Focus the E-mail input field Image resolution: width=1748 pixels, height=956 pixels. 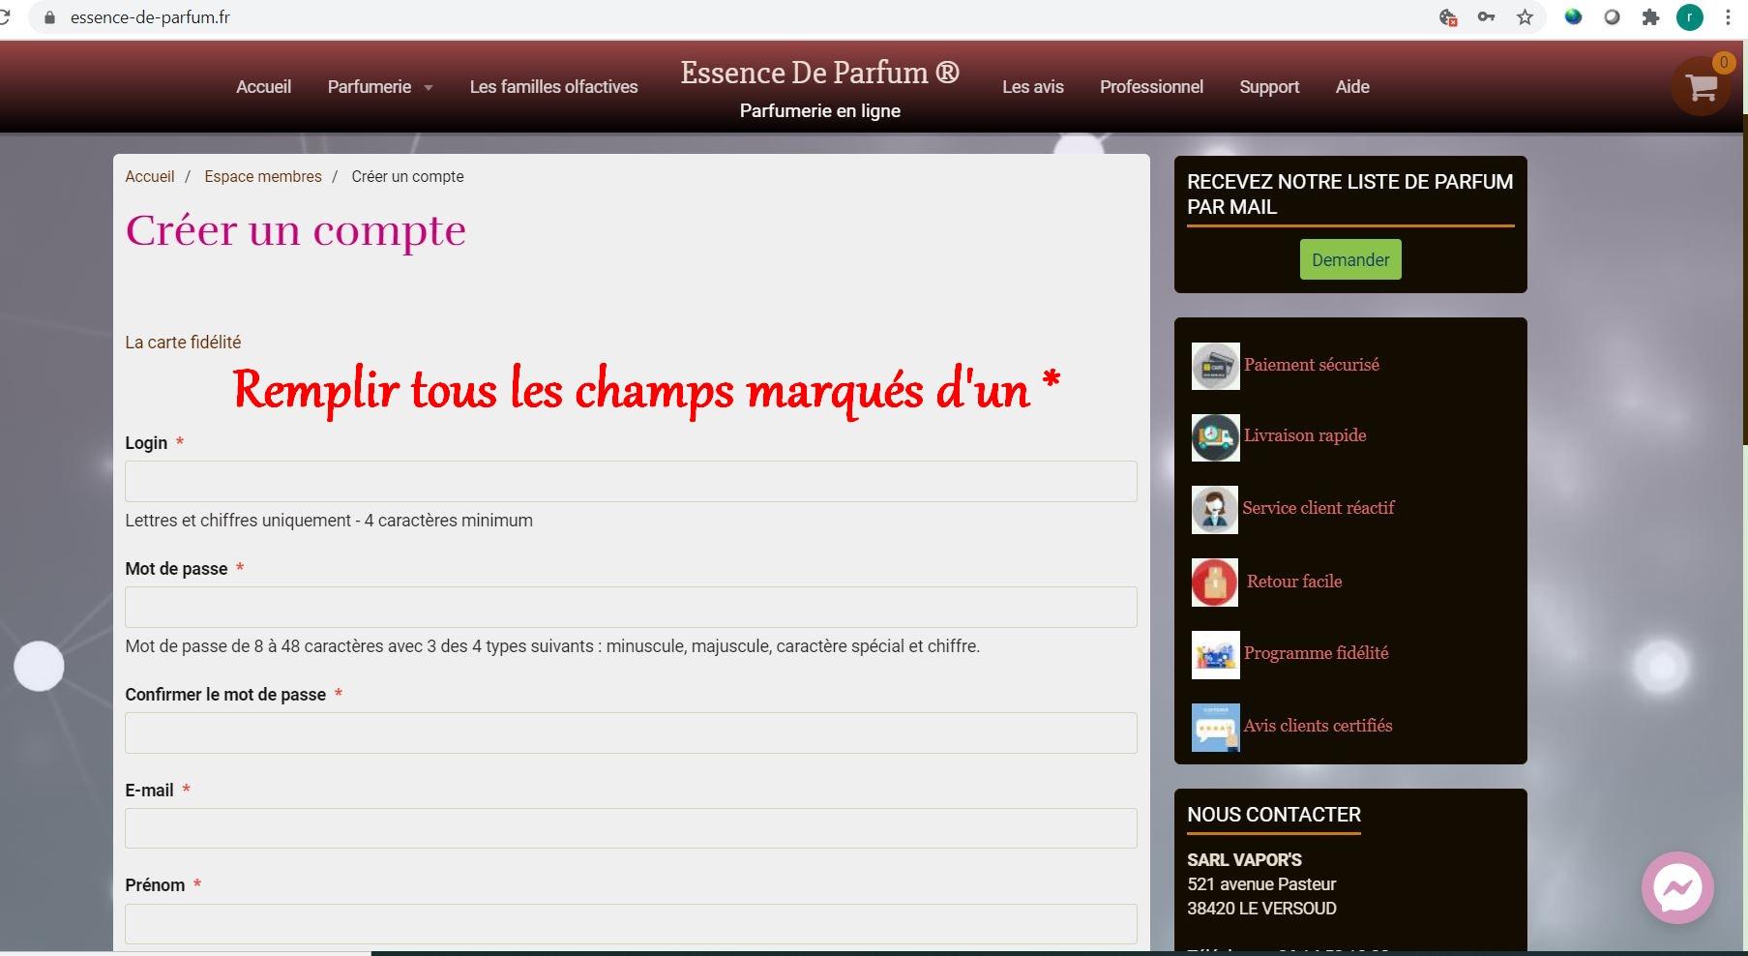631,828
